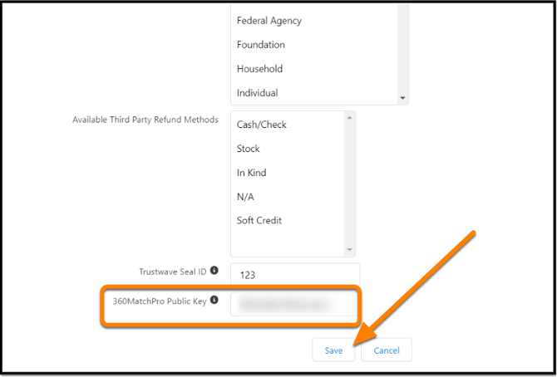Image resolution: width=557 pixels, height=377 pixels.
Task: Select the In Kind refund method
Action: [x=251, y=173]
